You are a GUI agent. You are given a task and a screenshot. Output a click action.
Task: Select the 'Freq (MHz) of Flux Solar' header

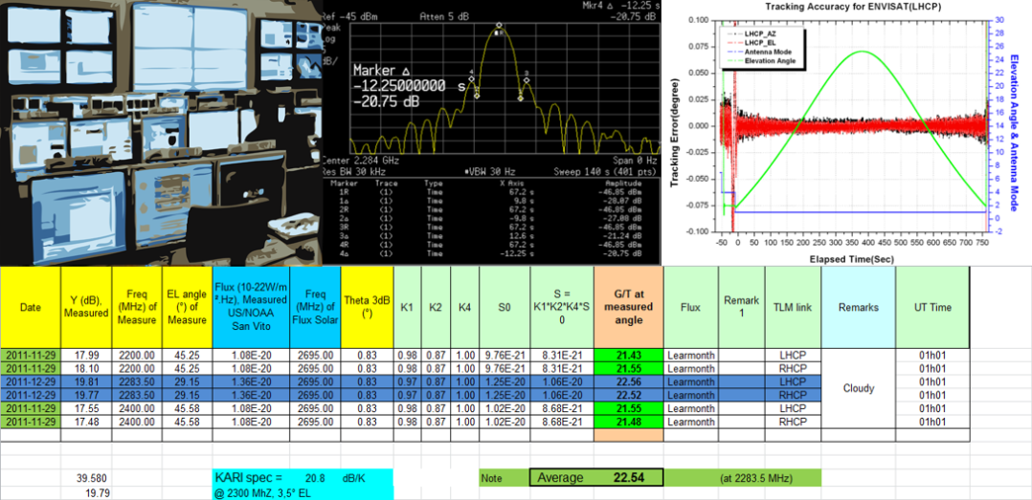[315, 307]
